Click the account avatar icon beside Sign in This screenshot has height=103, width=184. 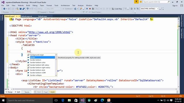tap(182, 5)
